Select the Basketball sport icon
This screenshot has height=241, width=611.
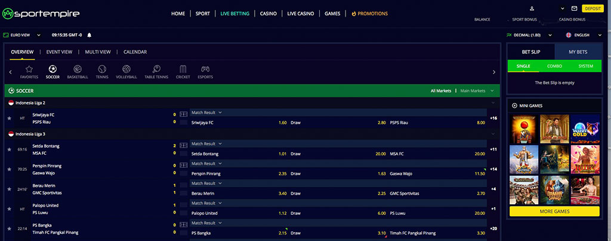(x=78, y=72)
